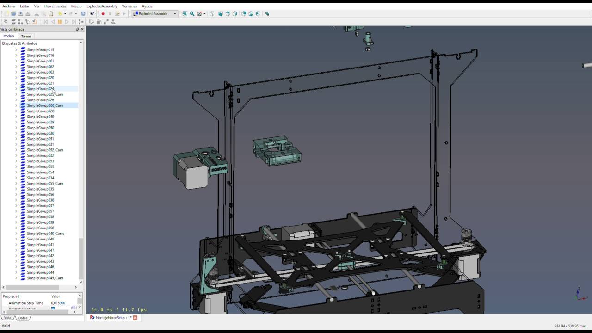Viewport: 592px width, 333px height.
Task: Open the Herramientas menu
Action: pos(55,6)
